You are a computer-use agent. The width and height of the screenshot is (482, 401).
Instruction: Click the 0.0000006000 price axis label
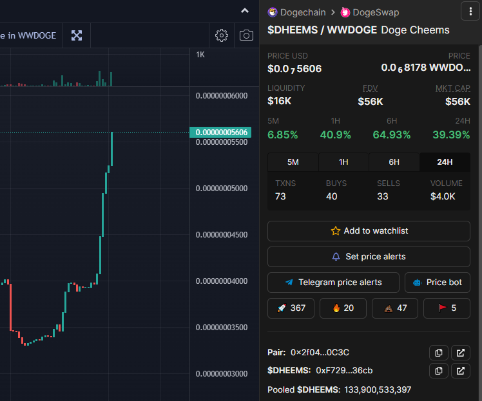click(222, 96)
